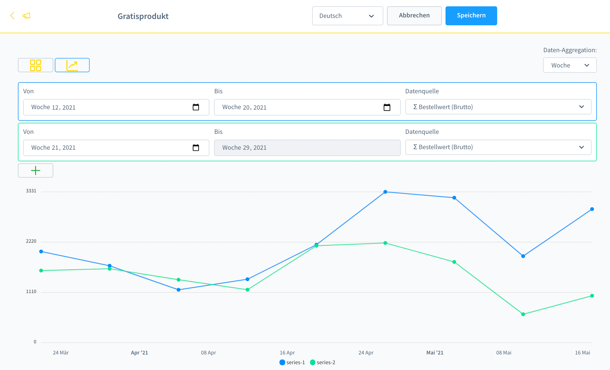Click the blue peak data point at 3331
Image resolution: width=610 pixels, height=370 pixels.
385,192
